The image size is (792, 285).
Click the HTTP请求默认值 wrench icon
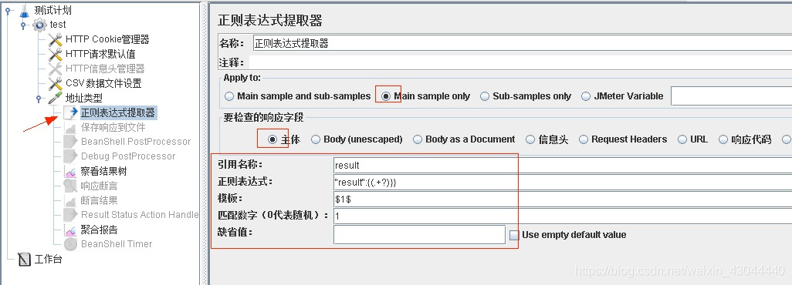[x=55, y=55]
